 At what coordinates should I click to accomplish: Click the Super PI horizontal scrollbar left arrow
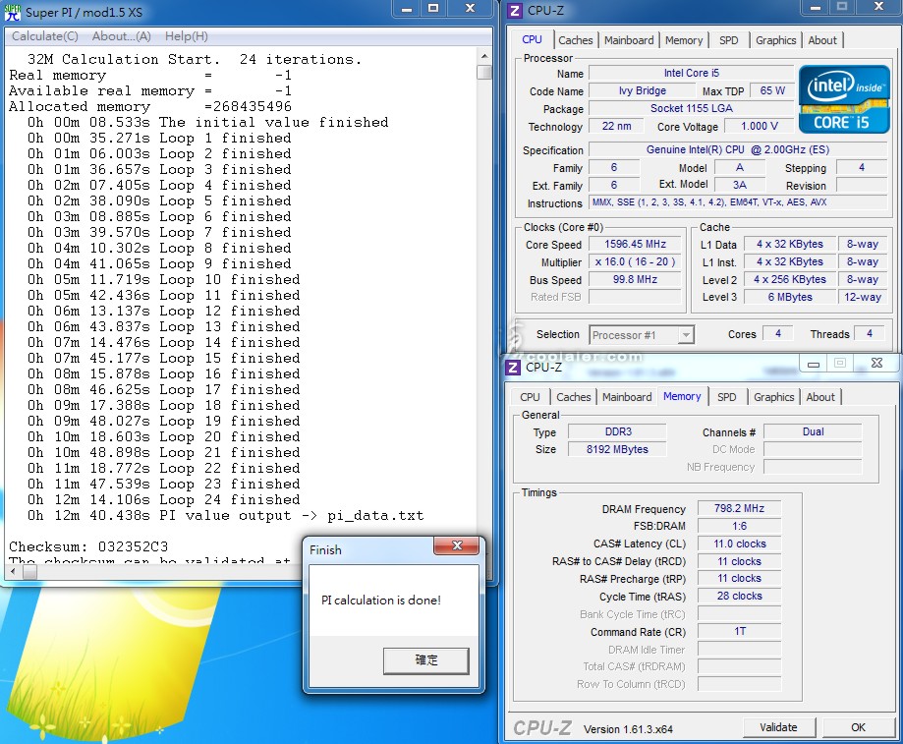click(x=14, y=572)
